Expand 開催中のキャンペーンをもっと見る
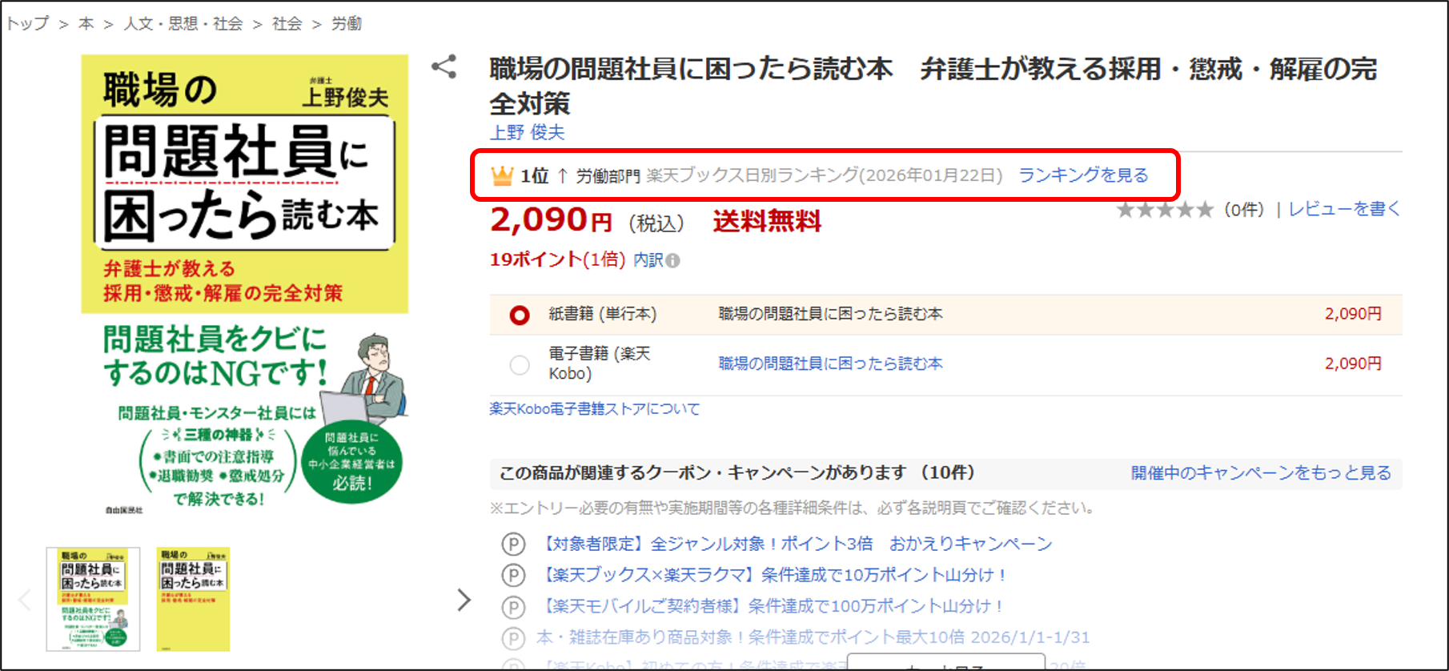The image size is (1449, 671). [x=1261, y=473]
